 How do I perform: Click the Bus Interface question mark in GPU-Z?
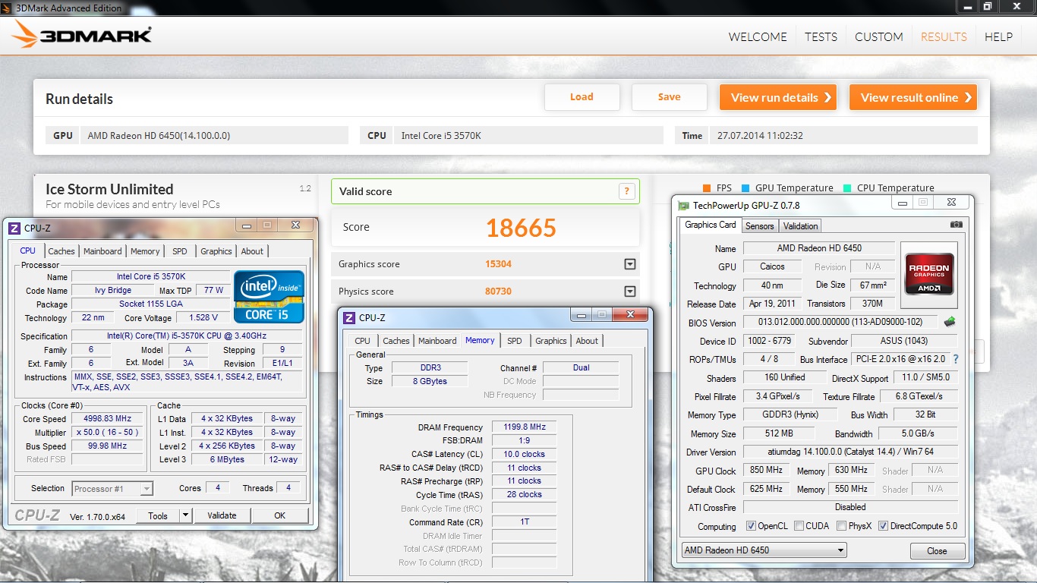[955, 359]
